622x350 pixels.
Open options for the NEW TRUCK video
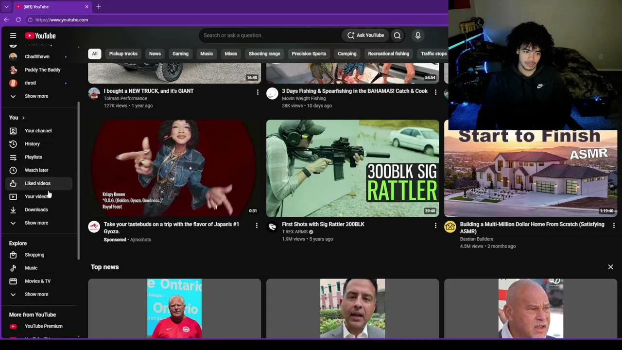click(x=258, y=92)
